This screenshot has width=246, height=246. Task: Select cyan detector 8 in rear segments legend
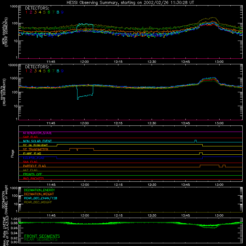[58, 71]
